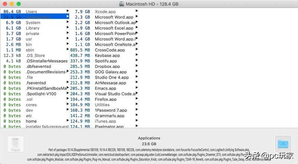Select Keybase.app row
Viewport: 298px width, 164px height.
click(x=104, y=56)
